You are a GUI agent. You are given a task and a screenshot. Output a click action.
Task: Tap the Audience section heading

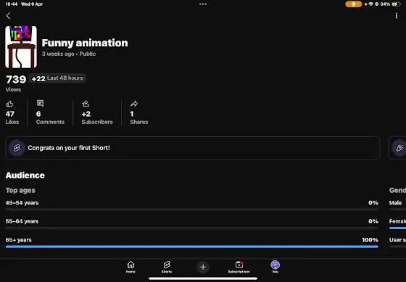tap(25, 175)
